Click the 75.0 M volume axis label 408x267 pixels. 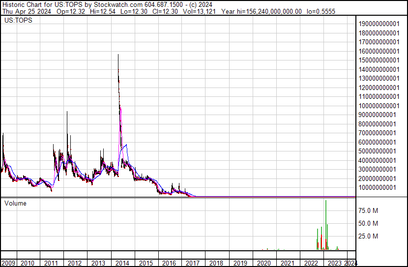(x=369, y=210)
